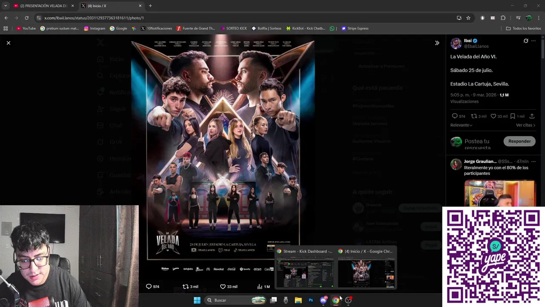The width and height of the screenshot is (545, 307).
Task: Like the post, sidebar heart 33 mil
Action: [x=499, y=116]
